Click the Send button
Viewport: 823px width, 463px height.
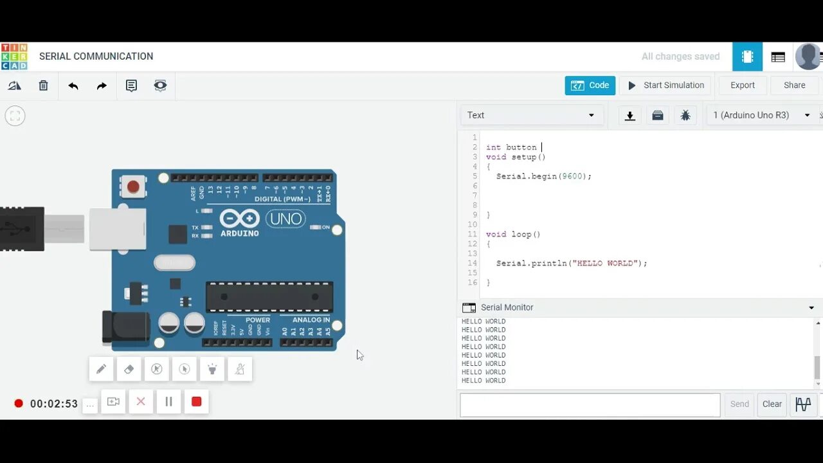tap(739, 404)
